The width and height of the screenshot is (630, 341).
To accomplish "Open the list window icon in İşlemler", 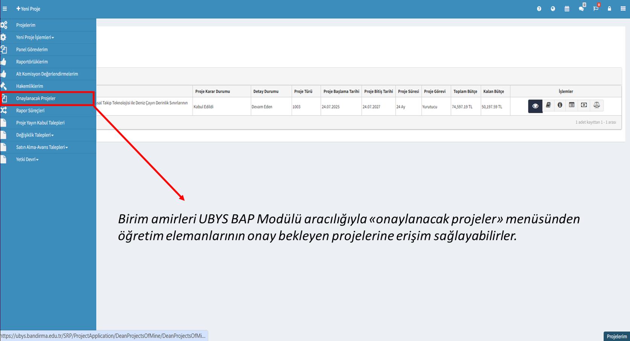I will tap(572, 105).
